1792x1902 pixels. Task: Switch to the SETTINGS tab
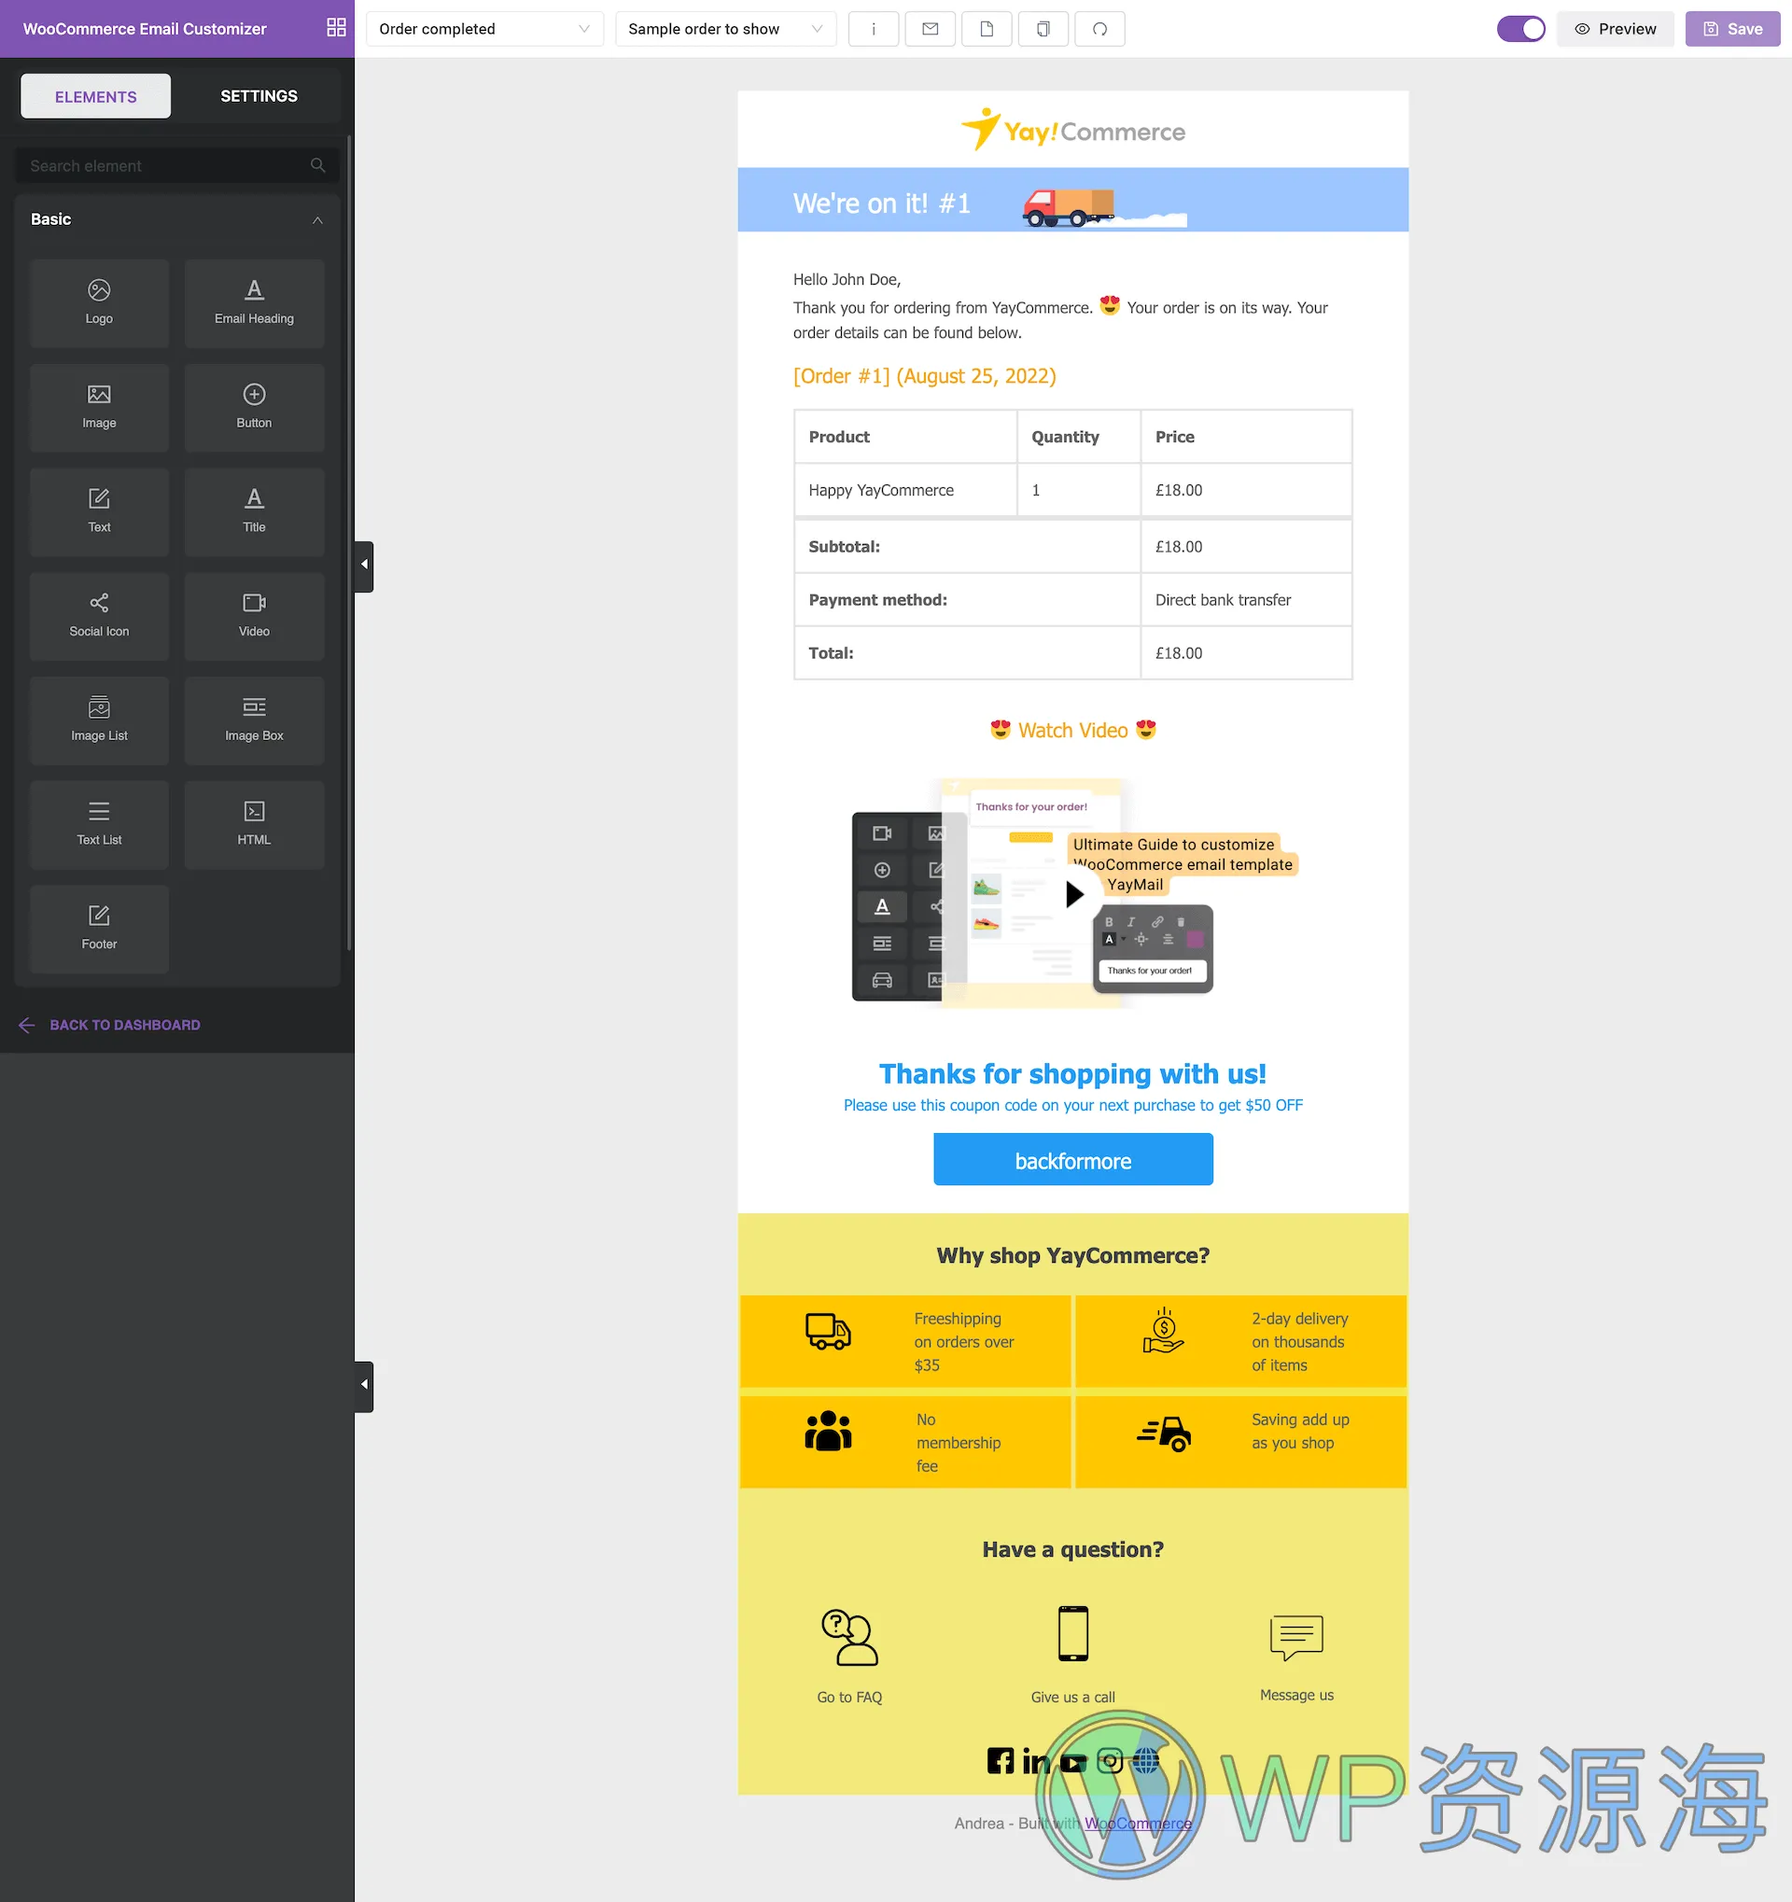click(x=259, y=96)
